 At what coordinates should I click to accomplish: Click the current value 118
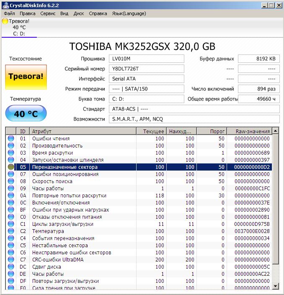pyautogui.click(x=160, y=196)
